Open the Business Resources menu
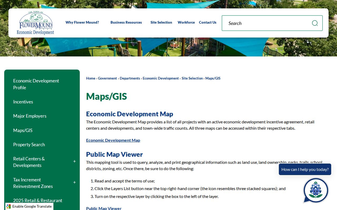This screenshot has height=210, width=337. coord(126,22)
